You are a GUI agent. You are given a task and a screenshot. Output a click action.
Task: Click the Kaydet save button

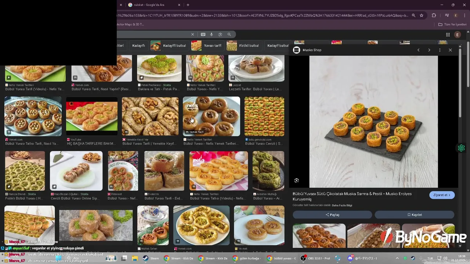coord(415,215)
